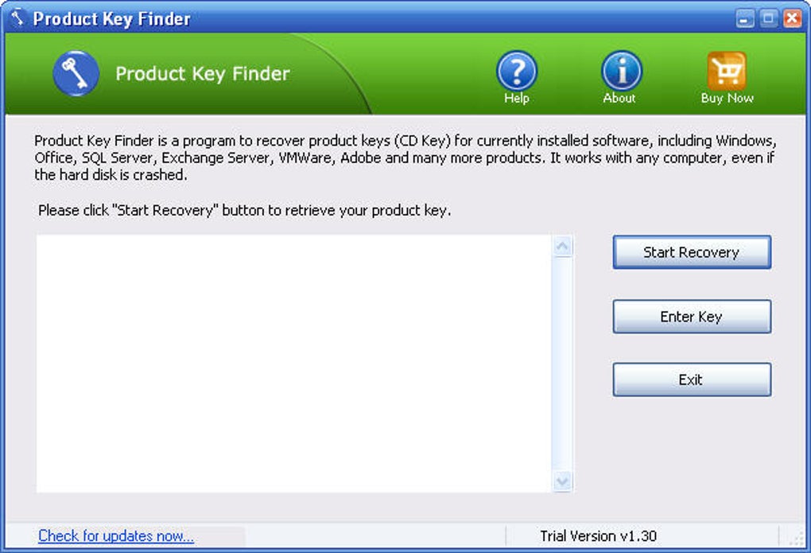Click the Enter Key button
This screenshot has height=553, width=811.
[x=692, y=317]
